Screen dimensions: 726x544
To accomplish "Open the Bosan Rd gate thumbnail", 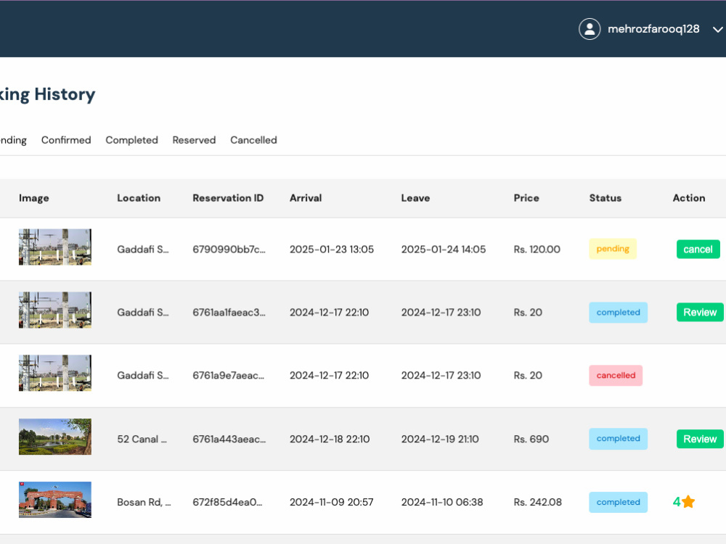I will click(55, 500).
